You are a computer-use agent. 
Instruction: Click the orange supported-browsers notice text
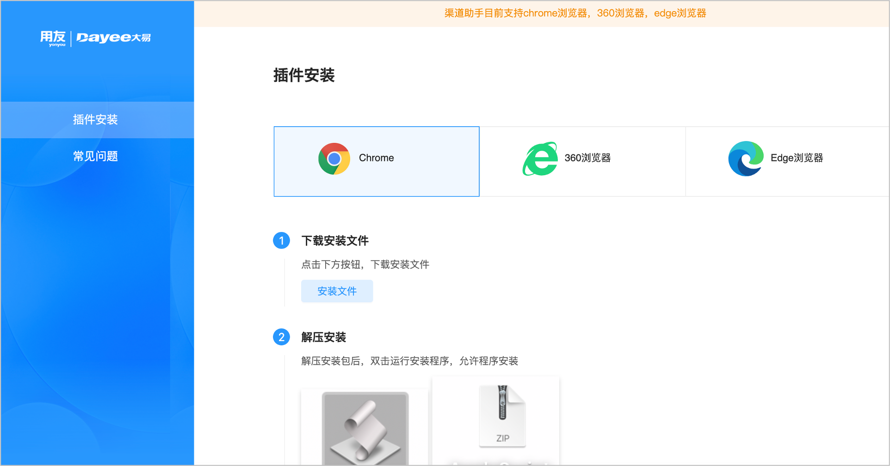[575, 13]
